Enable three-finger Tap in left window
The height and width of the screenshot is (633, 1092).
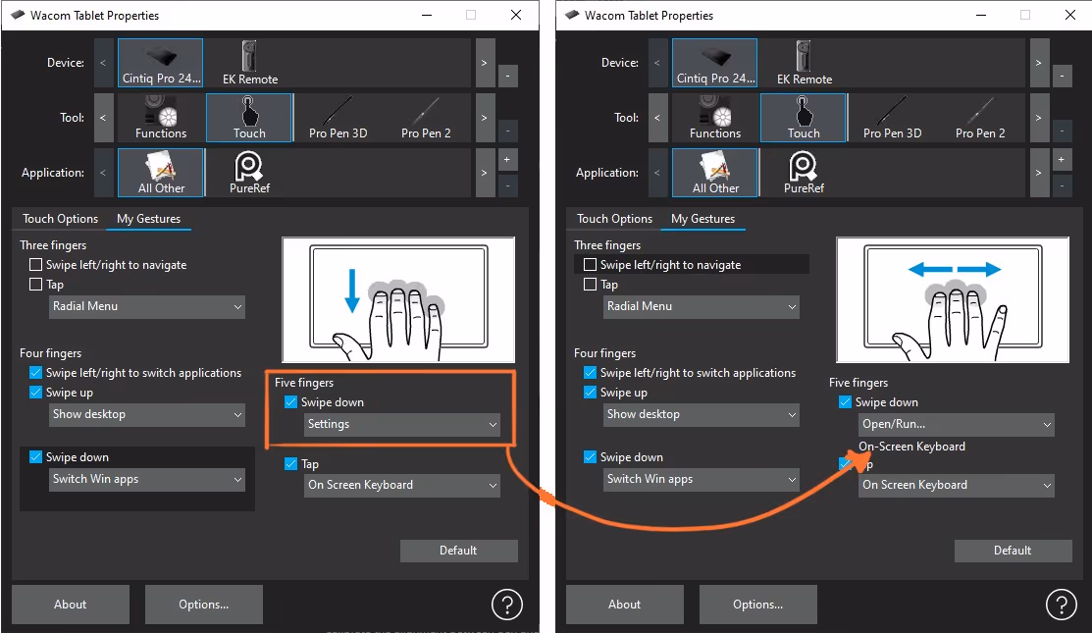click(x=35, y=285)
